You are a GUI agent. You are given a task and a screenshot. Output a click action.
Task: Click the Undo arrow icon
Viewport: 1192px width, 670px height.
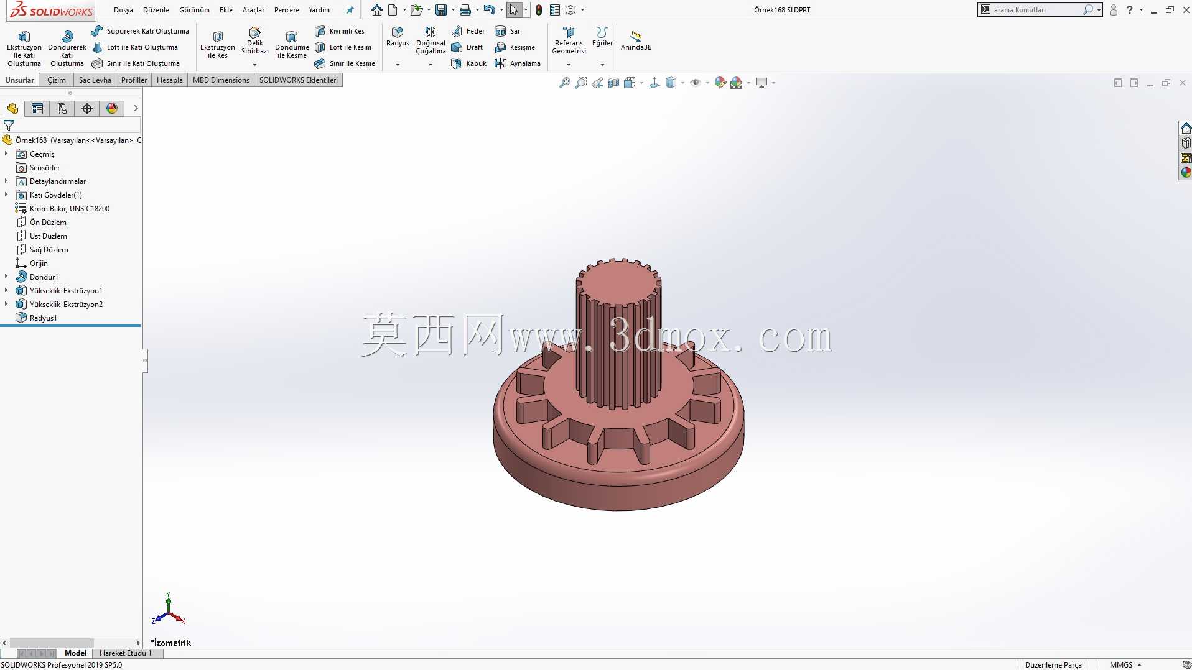(x=490, y=10)
